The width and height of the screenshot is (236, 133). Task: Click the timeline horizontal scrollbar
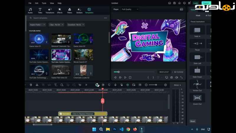pyautogui.click(x=42, y=124)
